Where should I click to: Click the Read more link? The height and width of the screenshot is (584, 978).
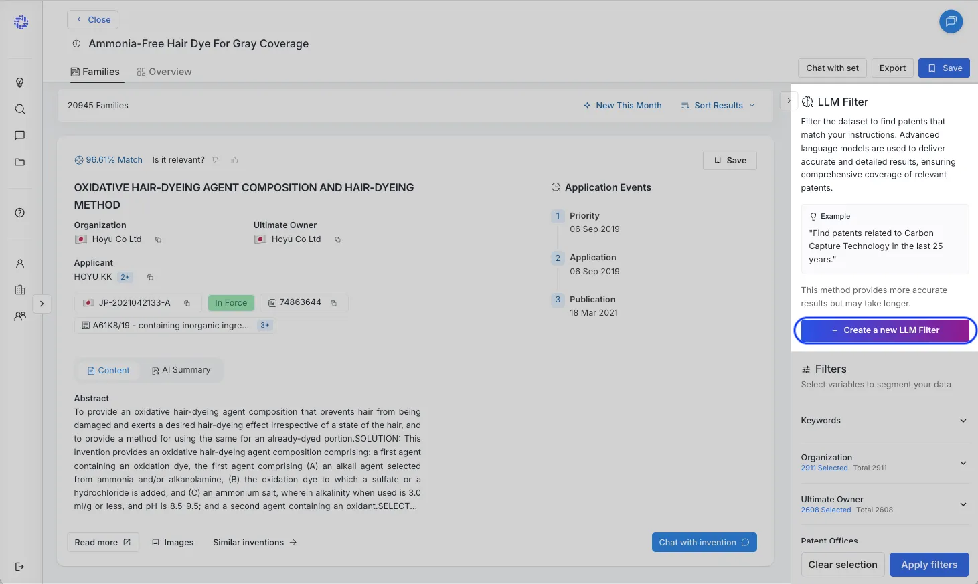(102, 543)
